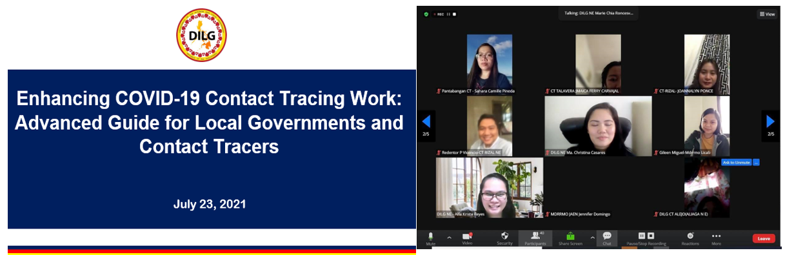The width and height of the screenshot is (785, 255).
Task: Open the More options menu
Action: (x=716, y=238)
